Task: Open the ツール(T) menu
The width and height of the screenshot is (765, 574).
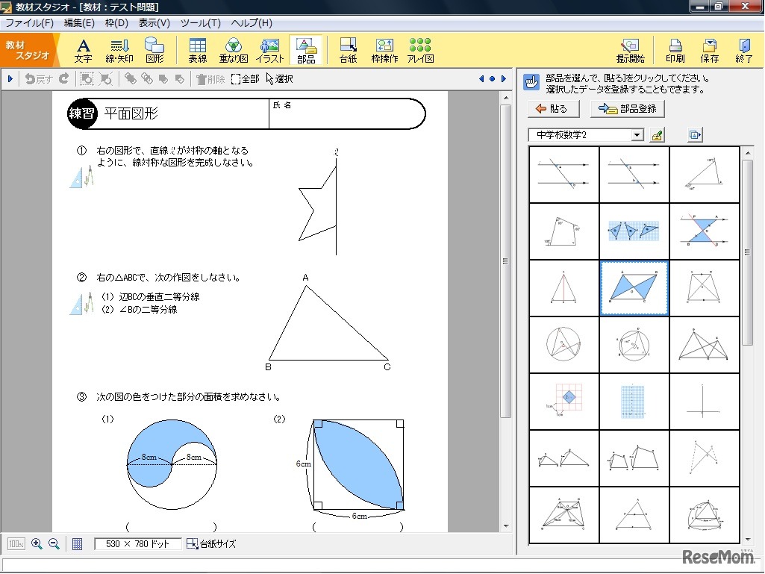Action: tap(201, 23)
